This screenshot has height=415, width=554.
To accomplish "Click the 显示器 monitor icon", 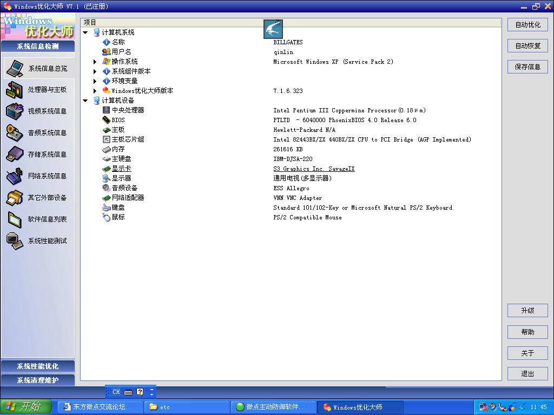I will [x=106, y=178].
